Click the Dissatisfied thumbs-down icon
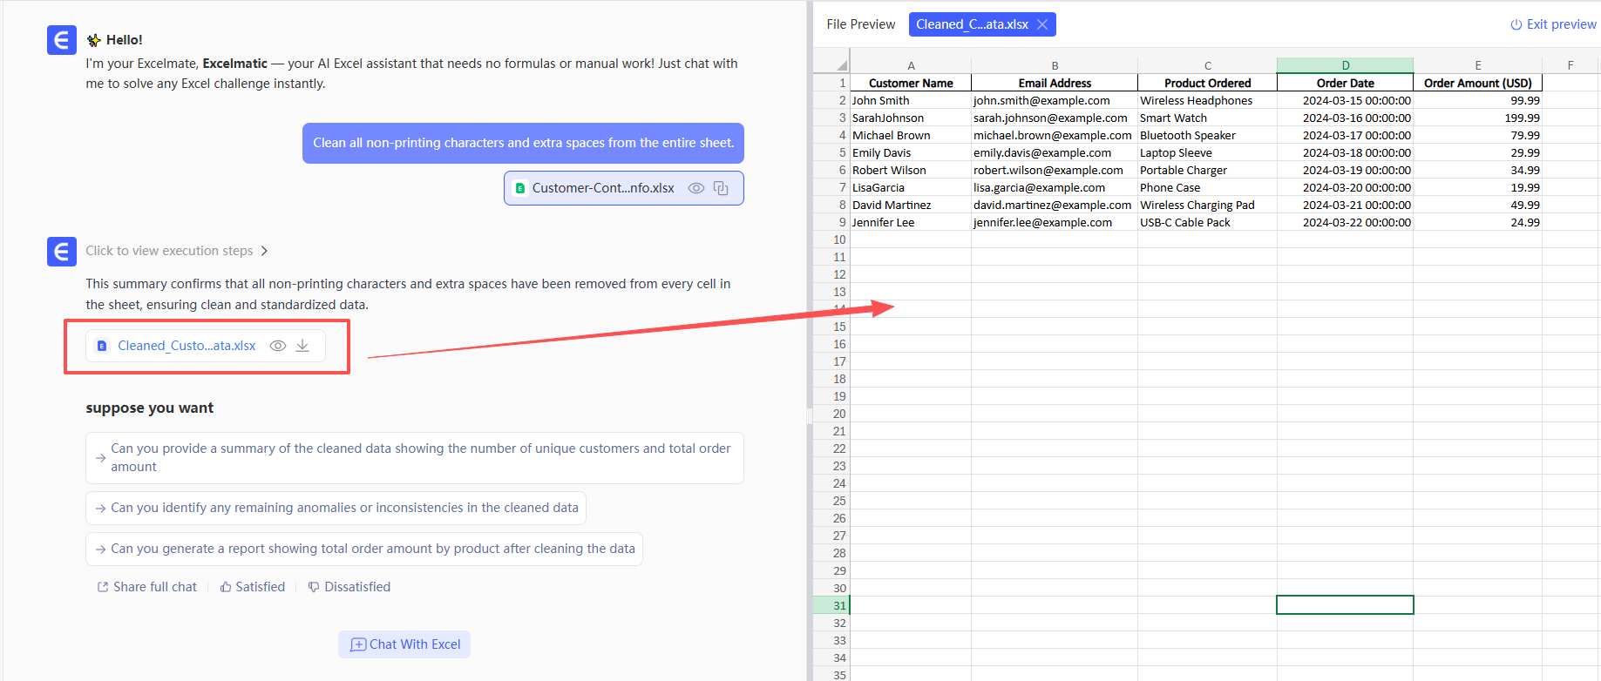Screen dimensions: 1601x681 pos(314,587)
